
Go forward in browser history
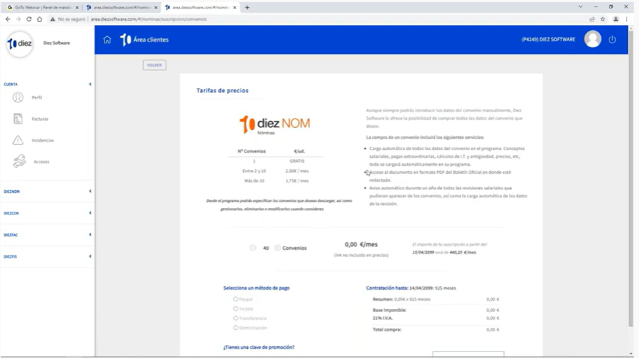click(18, 19)
